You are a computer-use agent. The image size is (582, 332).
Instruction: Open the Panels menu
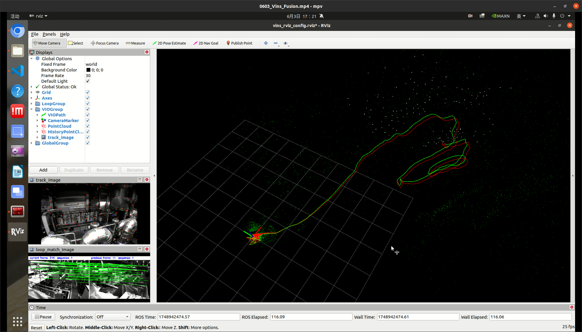(x=49, y=34)
